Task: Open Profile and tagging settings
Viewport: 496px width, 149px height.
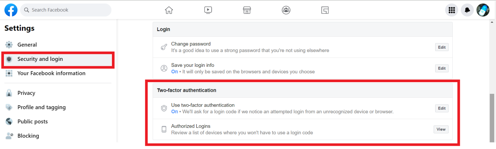Action: coord(41,107)
